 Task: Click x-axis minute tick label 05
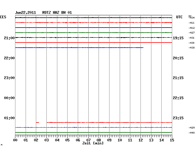67,140
